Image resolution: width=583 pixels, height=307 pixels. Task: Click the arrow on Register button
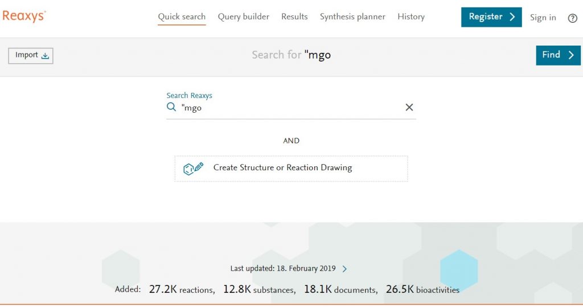(x=512, y=17)
